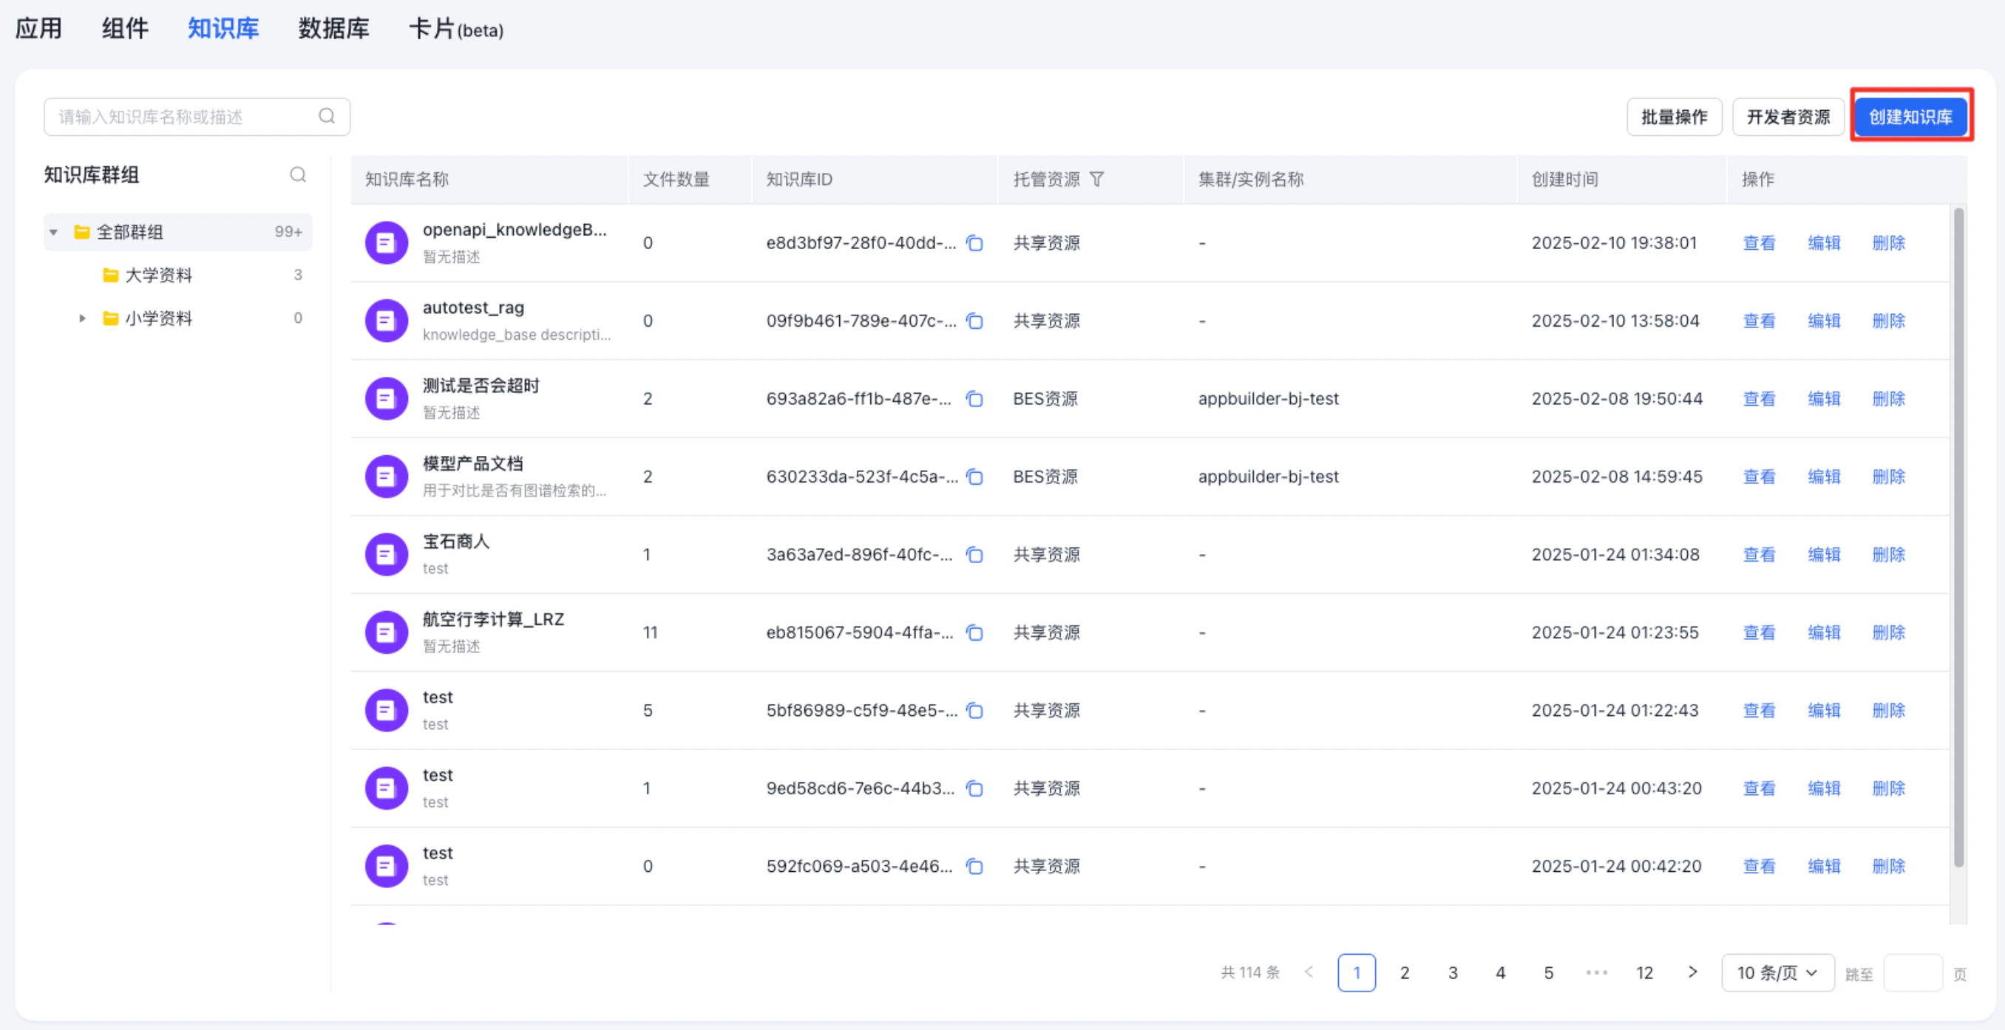
Task: Copy the ID starting with 9ed58cd6
Action: [x=974, y=788]
